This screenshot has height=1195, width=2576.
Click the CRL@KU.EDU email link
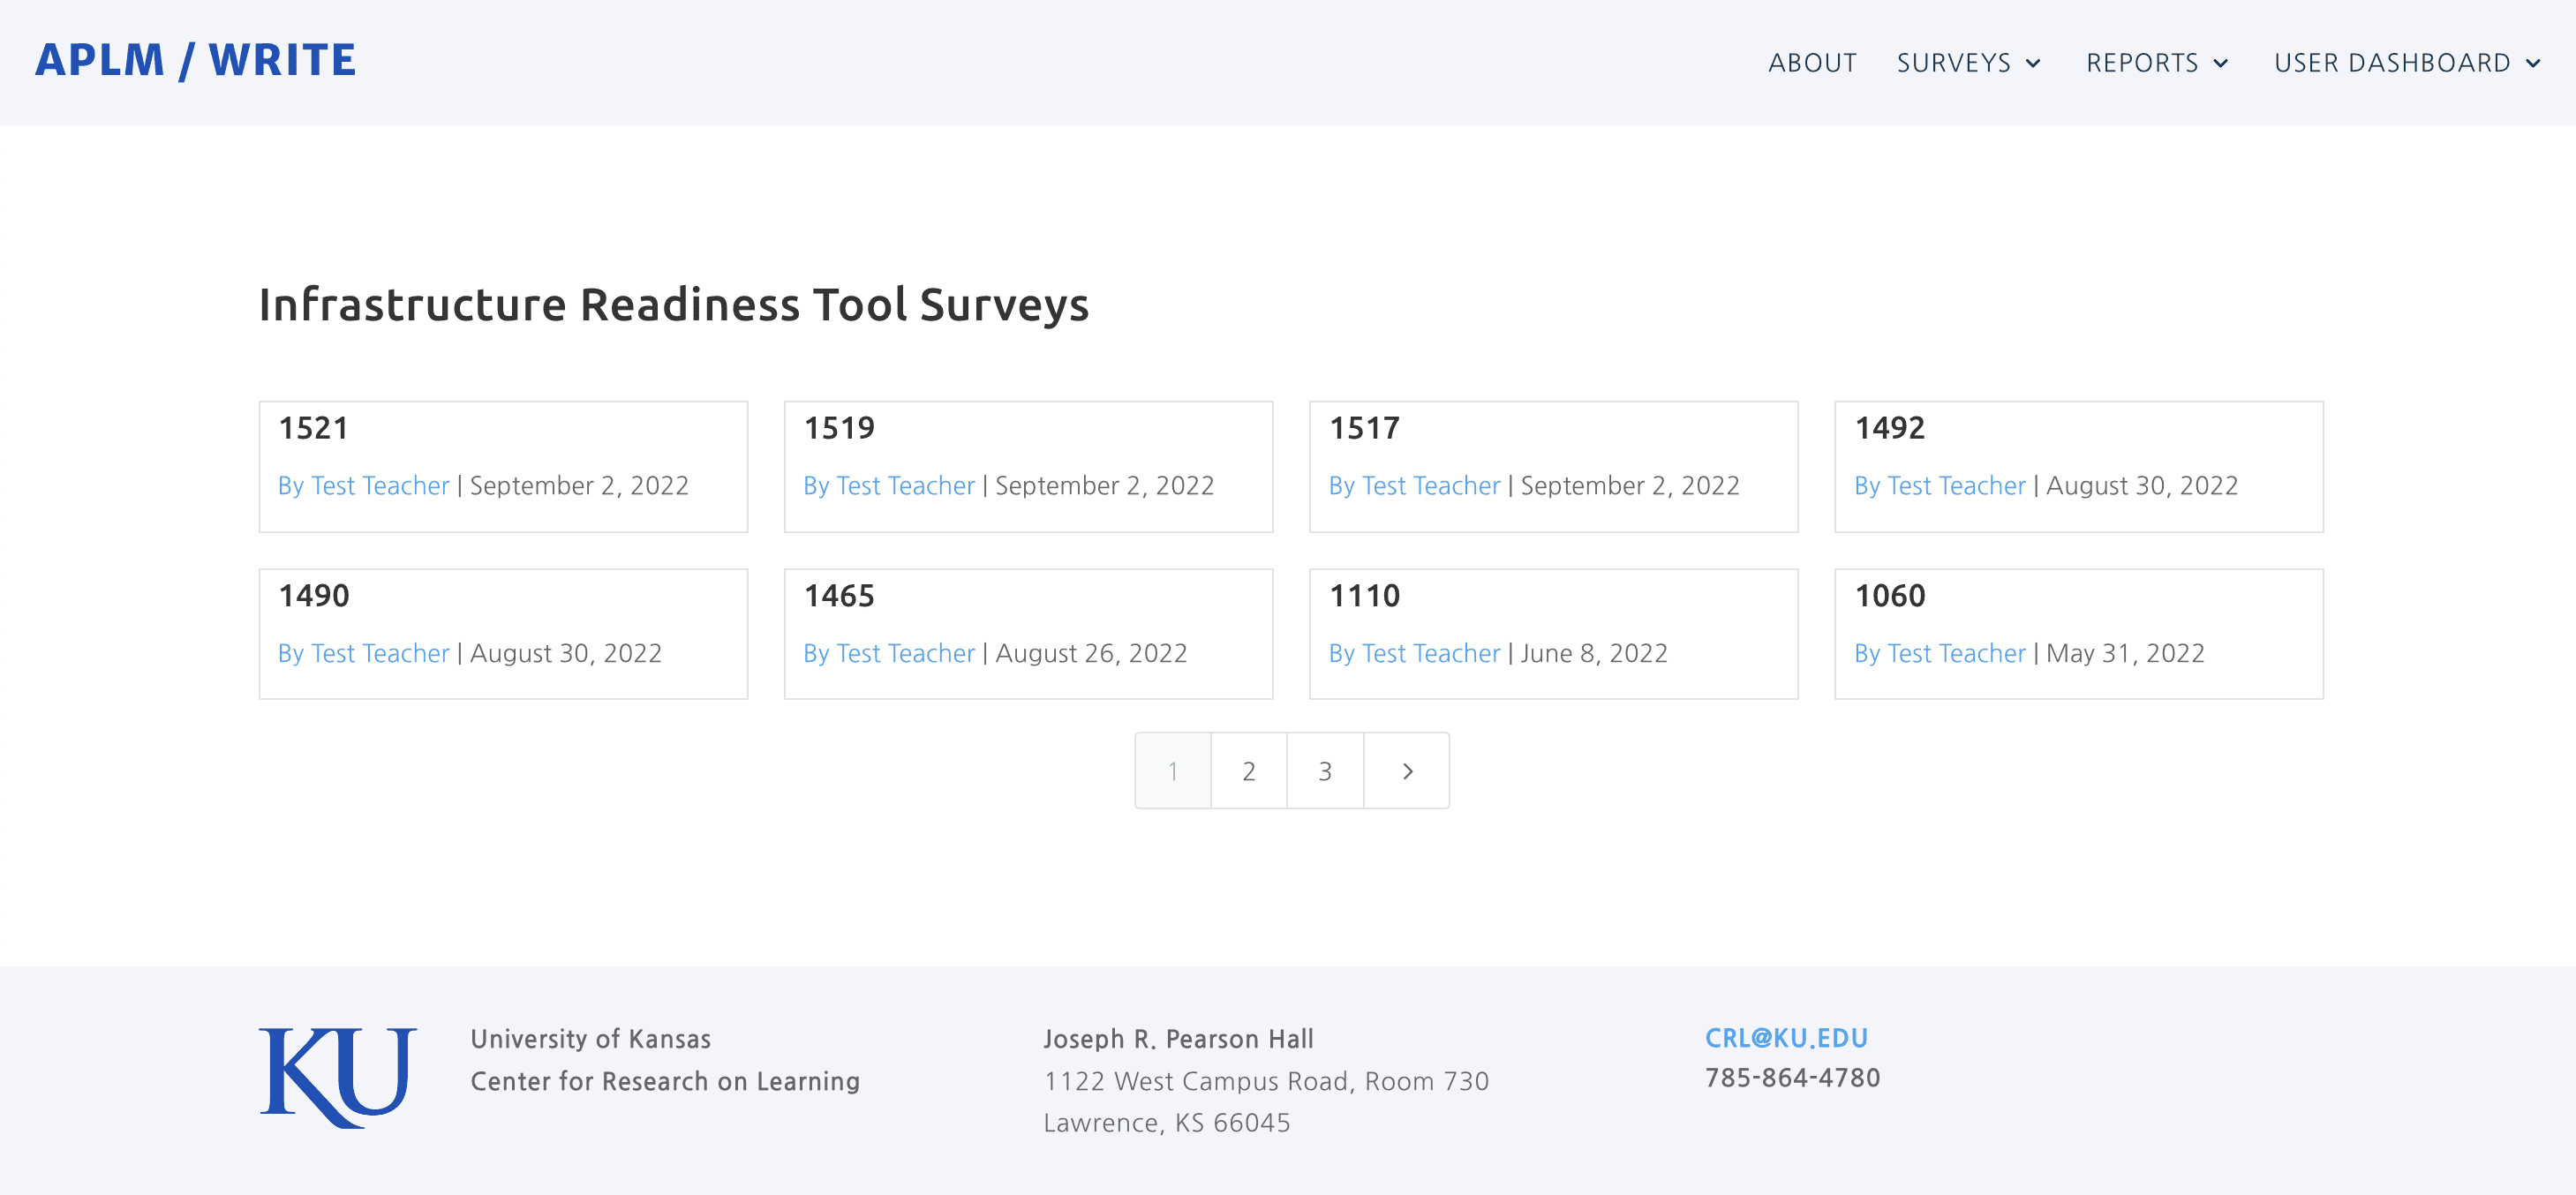[1785, 1038]
